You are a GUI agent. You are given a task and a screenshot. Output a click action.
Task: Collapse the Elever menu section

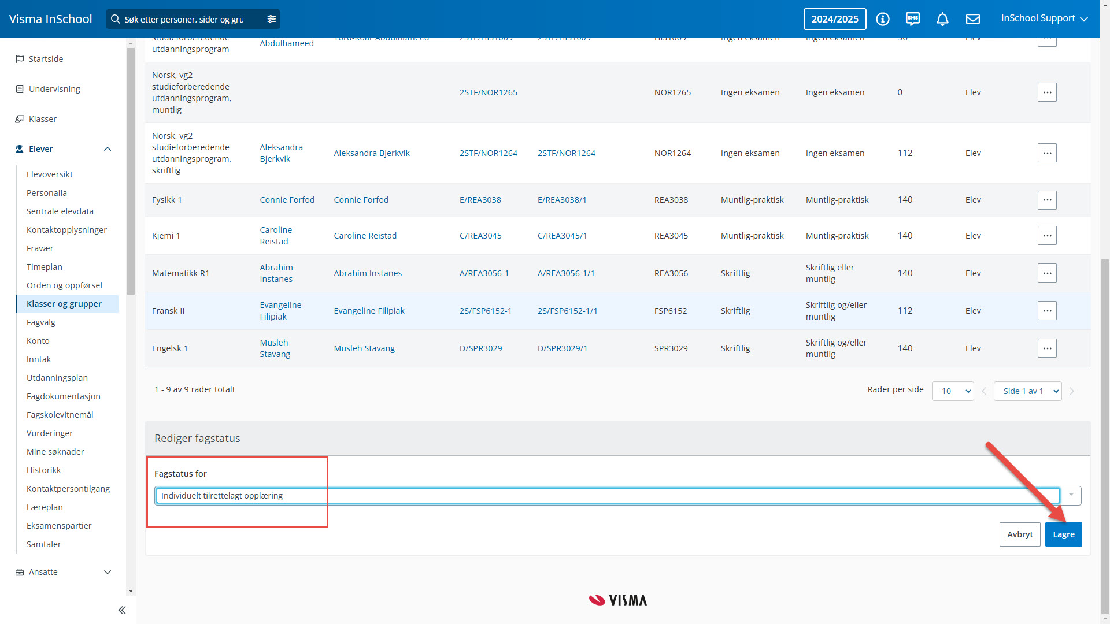[x=108, y=149]
